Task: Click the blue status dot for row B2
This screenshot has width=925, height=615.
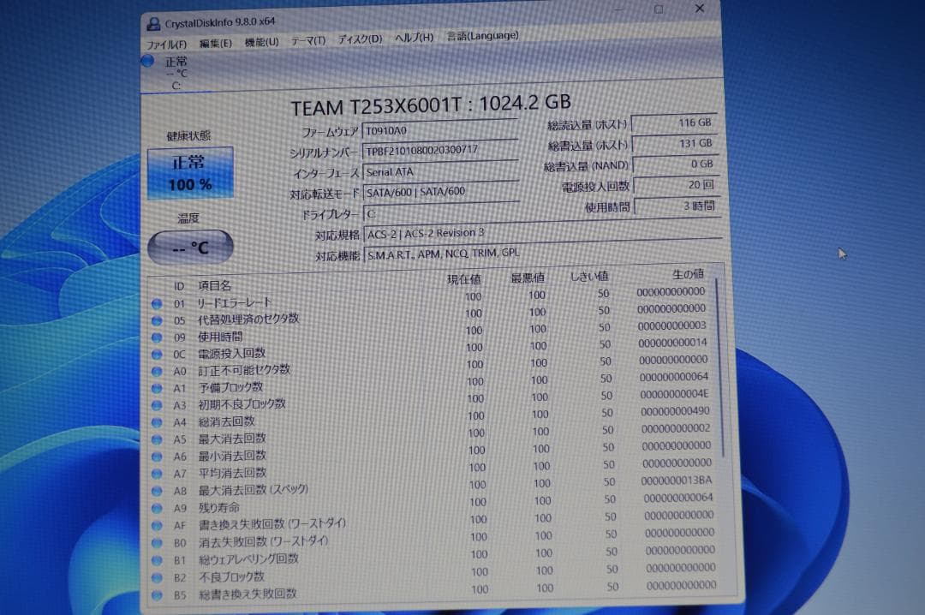Action: coord(157,578)
